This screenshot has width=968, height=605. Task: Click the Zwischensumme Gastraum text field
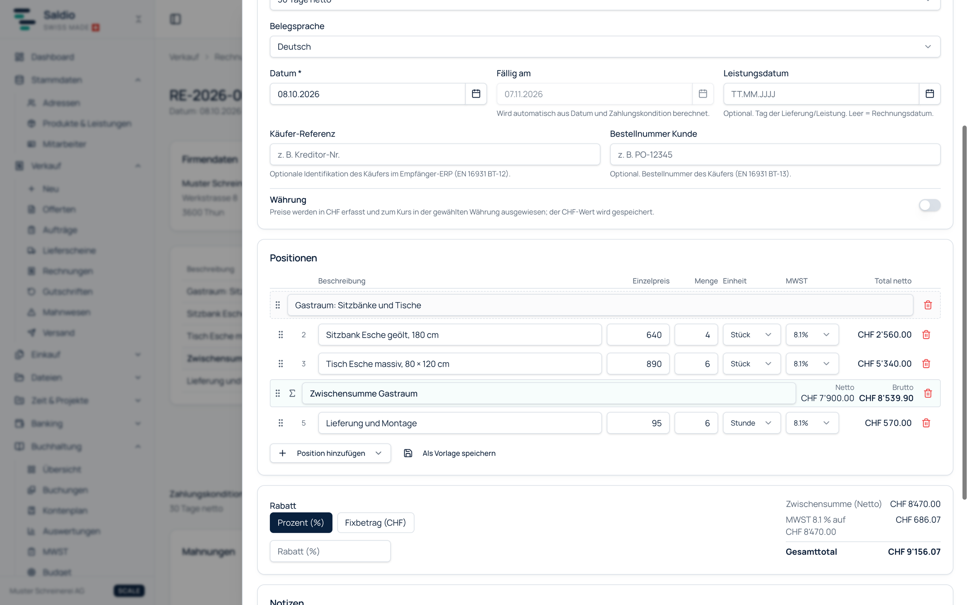[549, 393]
